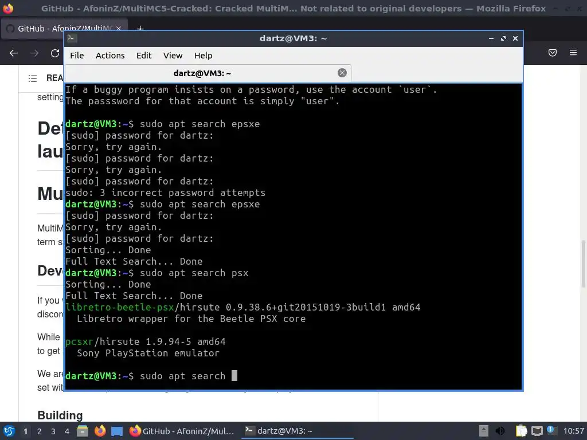Switch to workspace 4
Screen dimensions: 587x440
pyautogui.click(x=67, y=431)
